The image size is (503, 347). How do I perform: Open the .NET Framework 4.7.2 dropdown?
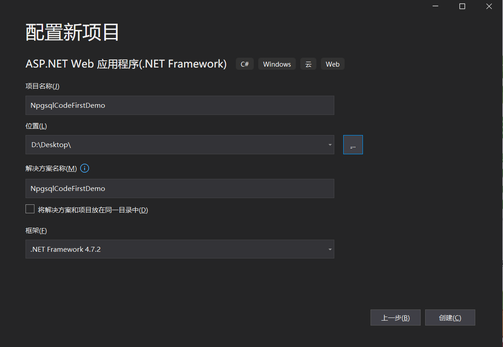tap(179, 249)
